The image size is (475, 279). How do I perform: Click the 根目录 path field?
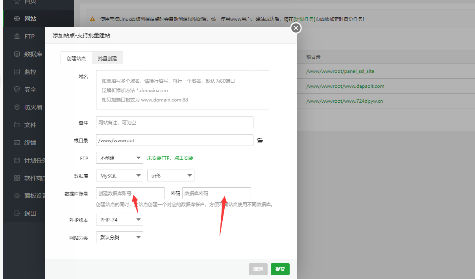click(175, 140)
